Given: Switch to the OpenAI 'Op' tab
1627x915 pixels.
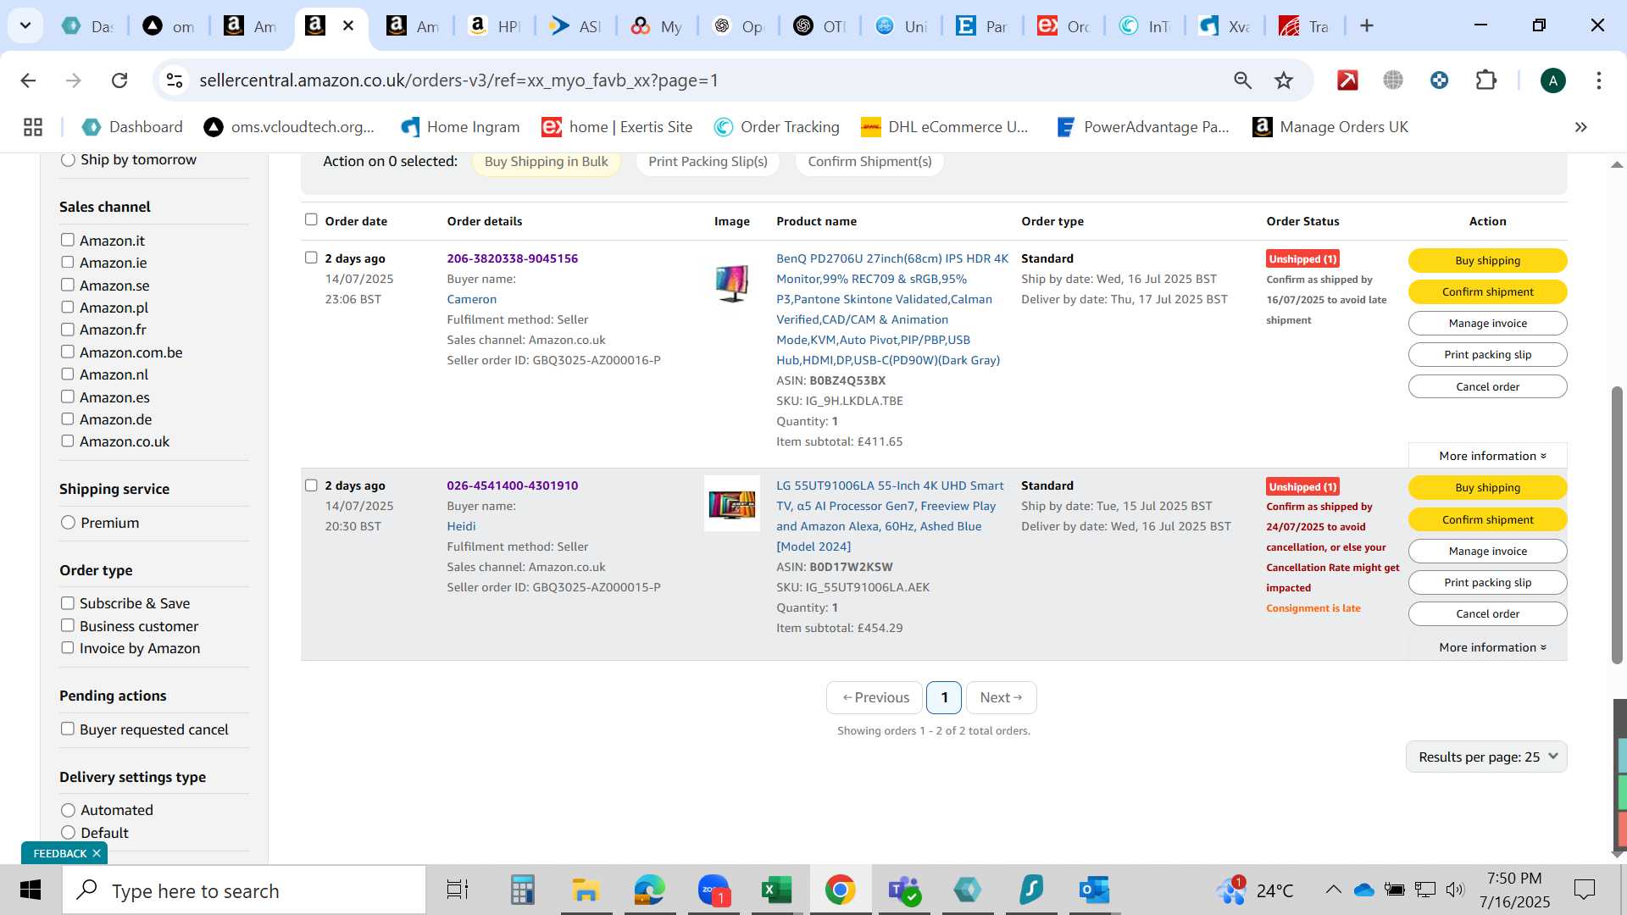Looking at the screenshot, I should (x=738, y=26).
